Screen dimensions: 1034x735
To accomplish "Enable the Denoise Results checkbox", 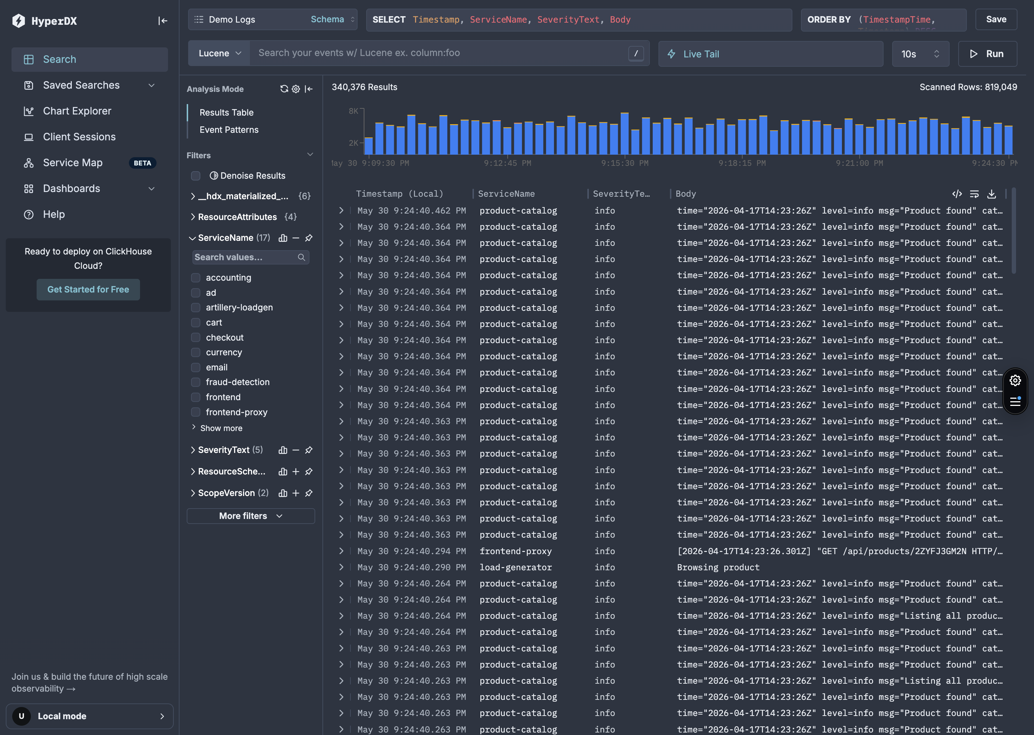I will tap(196, 175).
